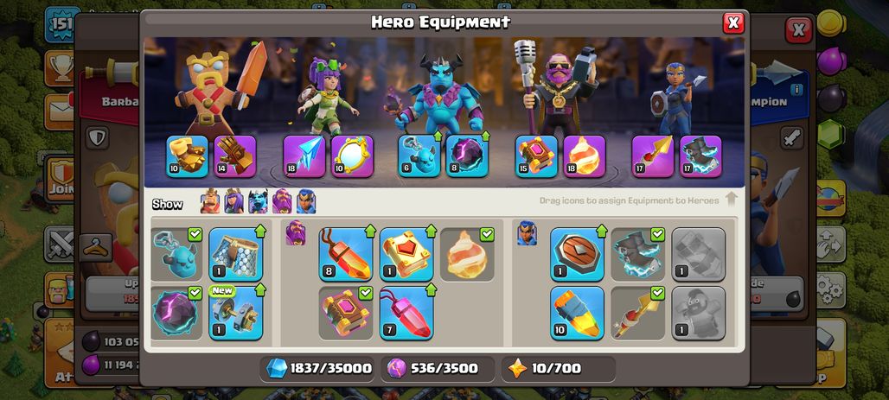Image resolution: width=889 pixels, height=400 pixels.
Task: Select the equipped Electro Boots item
Action: pyautogui.click(x=638, y=254)
